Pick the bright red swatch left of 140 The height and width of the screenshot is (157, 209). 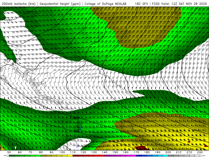(102, 156)
